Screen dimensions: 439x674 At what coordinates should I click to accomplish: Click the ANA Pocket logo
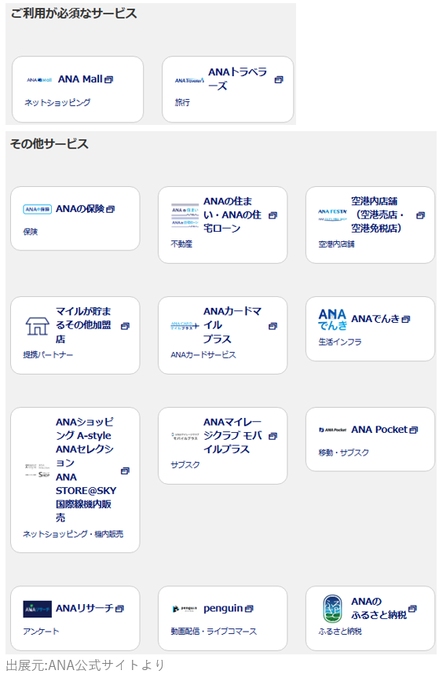(332, 430)
